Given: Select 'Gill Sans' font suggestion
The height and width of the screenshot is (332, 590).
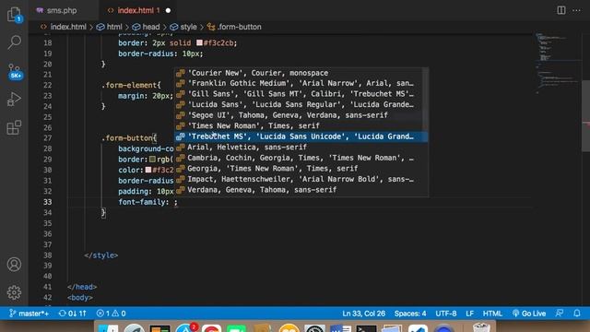Looking at the screenshot, I should click(x=299, y=94).
